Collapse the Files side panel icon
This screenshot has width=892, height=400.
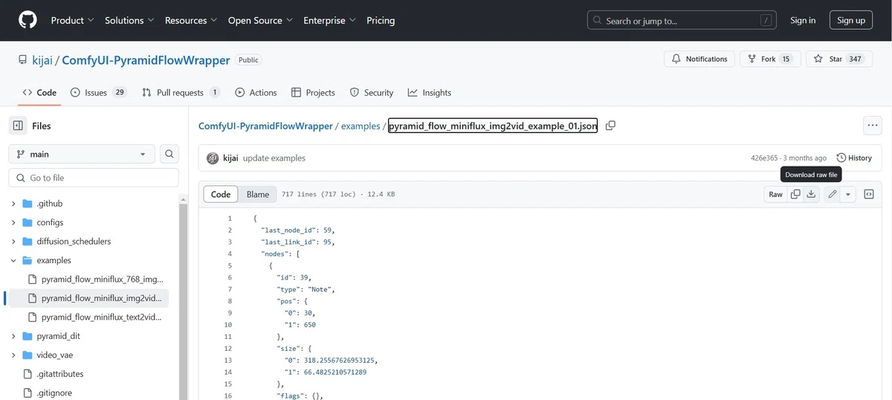pyautogui.click(x=18, y=126)
